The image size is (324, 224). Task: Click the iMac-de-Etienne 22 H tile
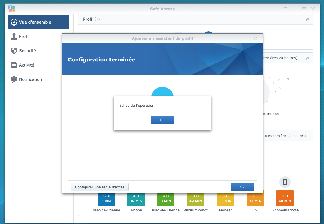(106, 199)
